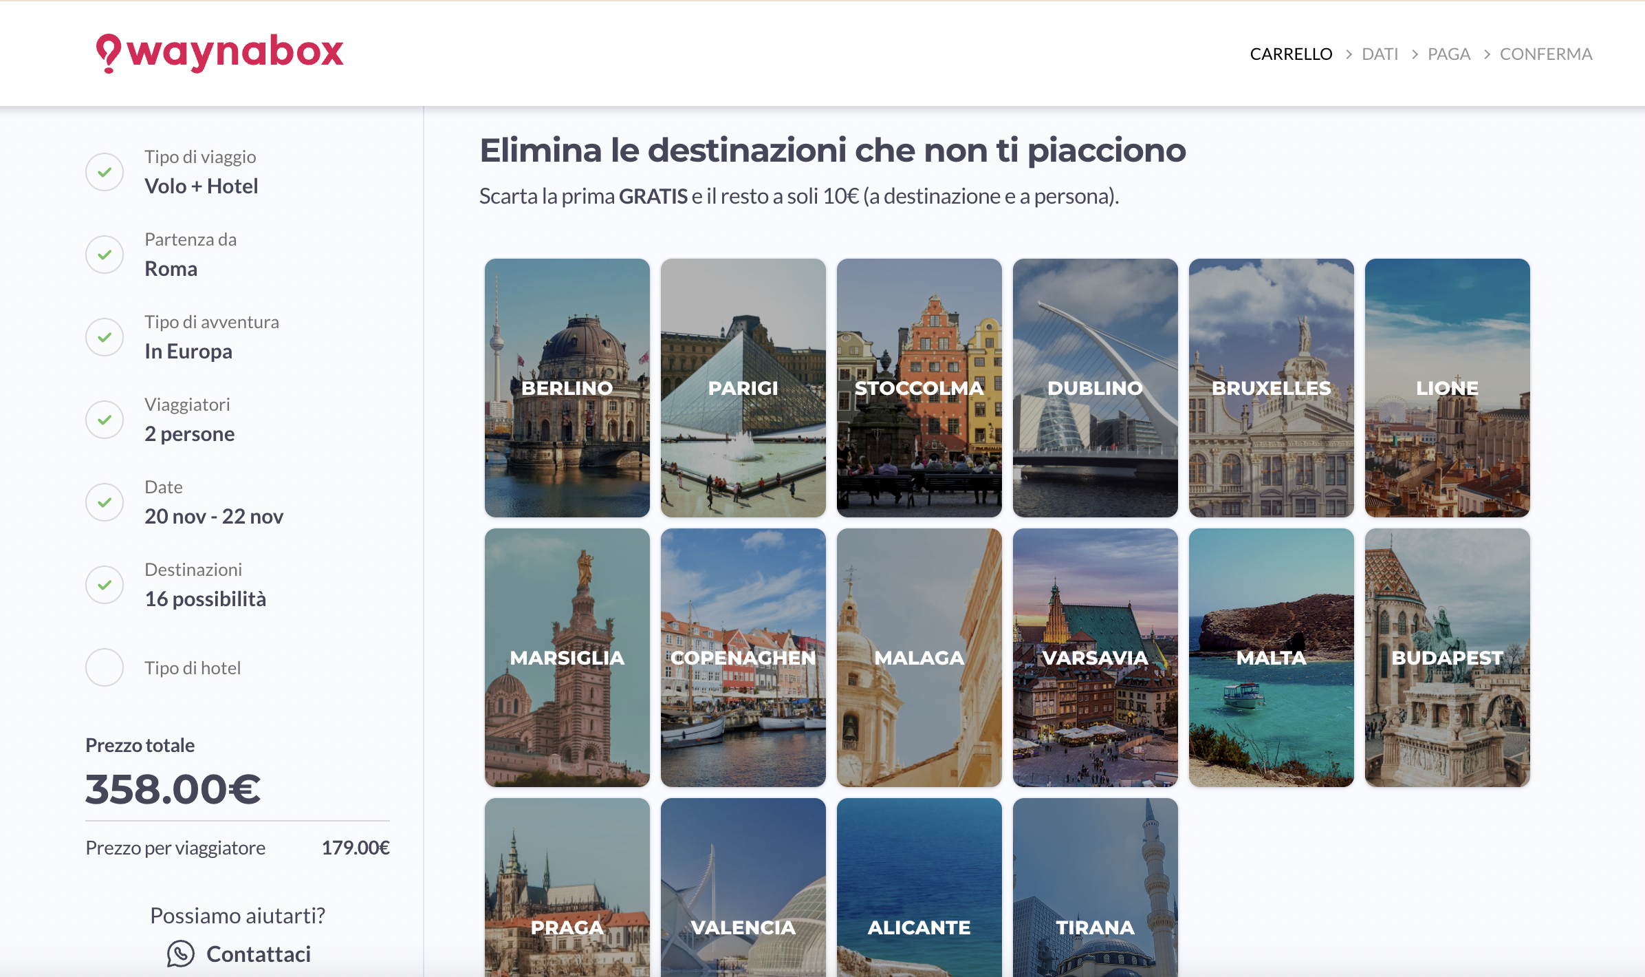Click the green checkmark beside Viaggiatori
The image size is (1645, 977).
click(105, 420)
